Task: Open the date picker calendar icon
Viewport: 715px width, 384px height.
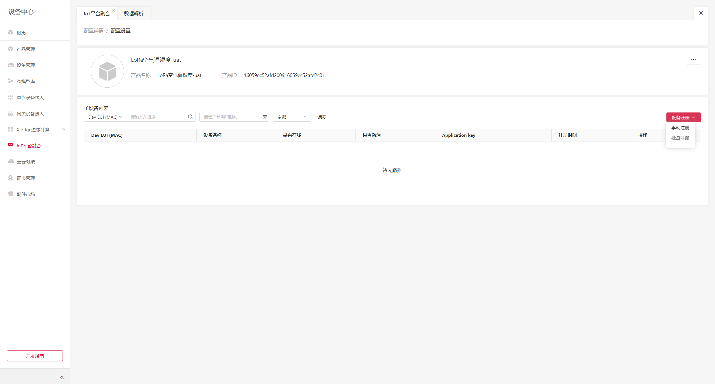Action: click(x=265, y=117)
